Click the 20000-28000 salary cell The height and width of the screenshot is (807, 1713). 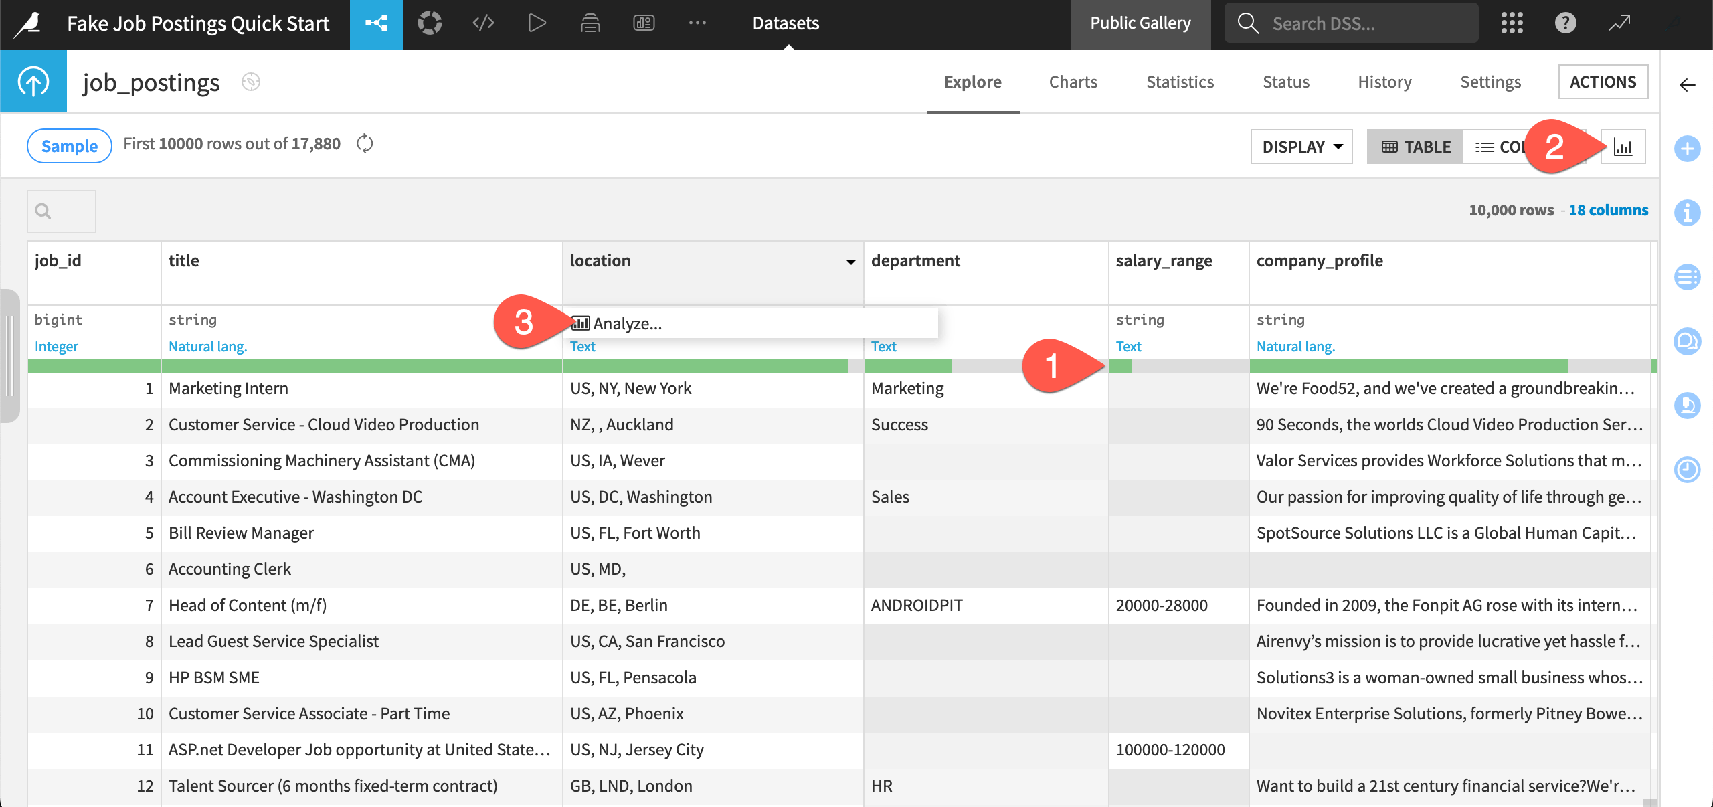[x=1179, y=606]
